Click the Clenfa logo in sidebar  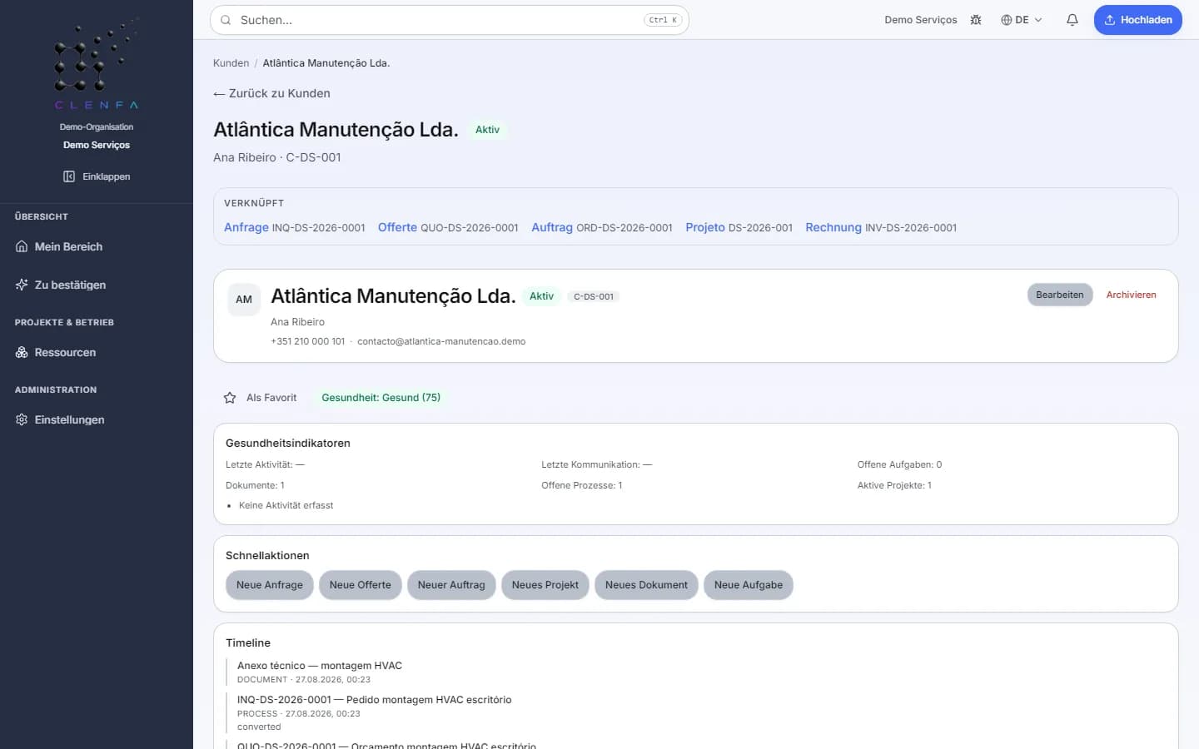(x=97, y=65)
